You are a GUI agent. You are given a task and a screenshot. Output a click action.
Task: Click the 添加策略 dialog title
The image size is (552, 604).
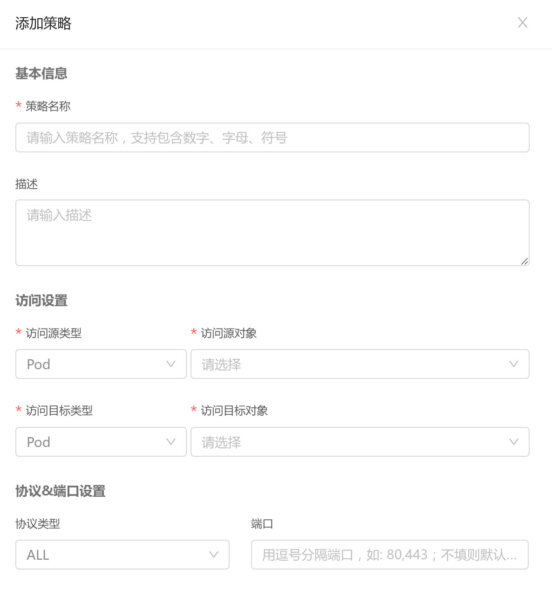[43, 23]
